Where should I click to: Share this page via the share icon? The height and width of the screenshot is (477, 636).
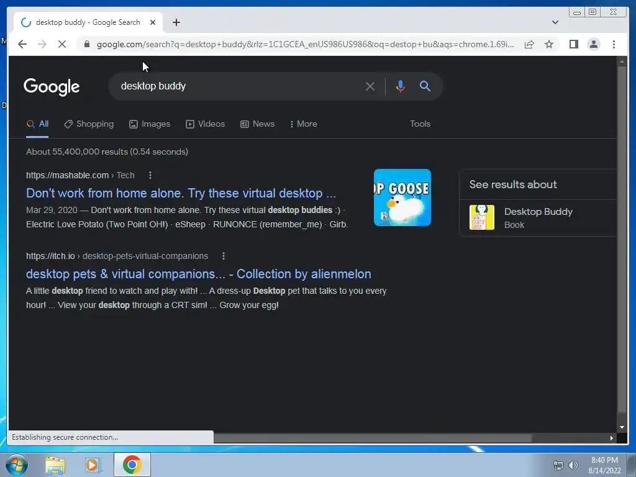529,44
